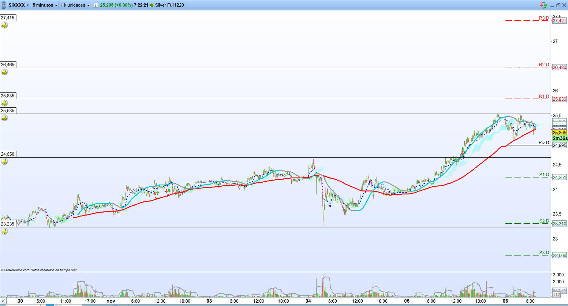Click the Piv D pivot label

(544, 143)
